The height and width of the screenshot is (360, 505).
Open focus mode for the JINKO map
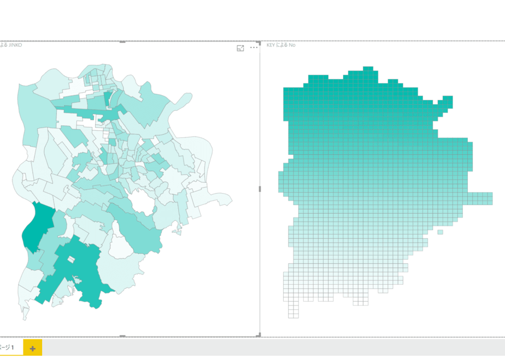[x=240, y=48]
